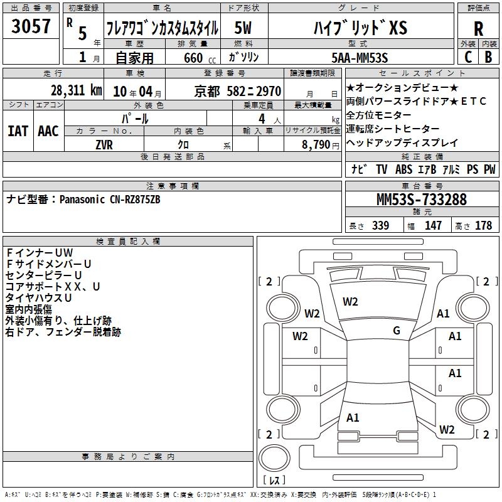Select the TV equipment indicator
The width and height of the screenshot is (502, 502).
[x=382, y=169]
